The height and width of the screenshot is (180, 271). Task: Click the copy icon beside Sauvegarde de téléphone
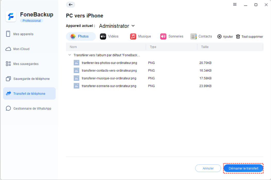click(x=8, y=79)
